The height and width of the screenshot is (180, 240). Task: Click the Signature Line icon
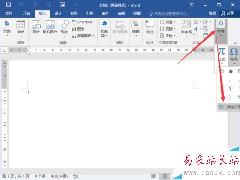pyautogui.click(x=207, y=22)
